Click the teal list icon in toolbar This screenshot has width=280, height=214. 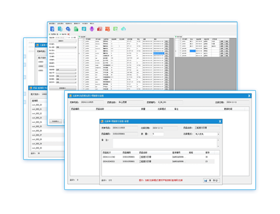tap(84, 29)
